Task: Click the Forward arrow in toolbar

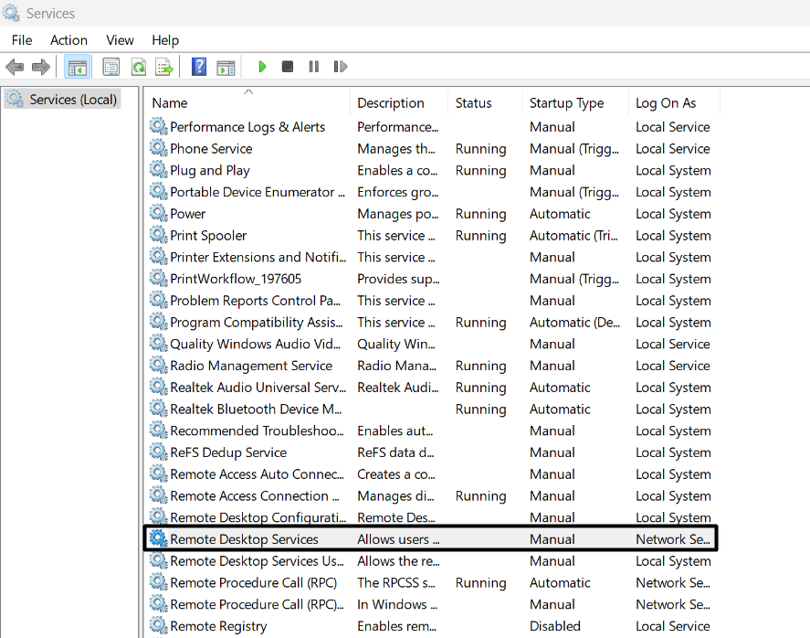Action: click(x=41, y=67)
